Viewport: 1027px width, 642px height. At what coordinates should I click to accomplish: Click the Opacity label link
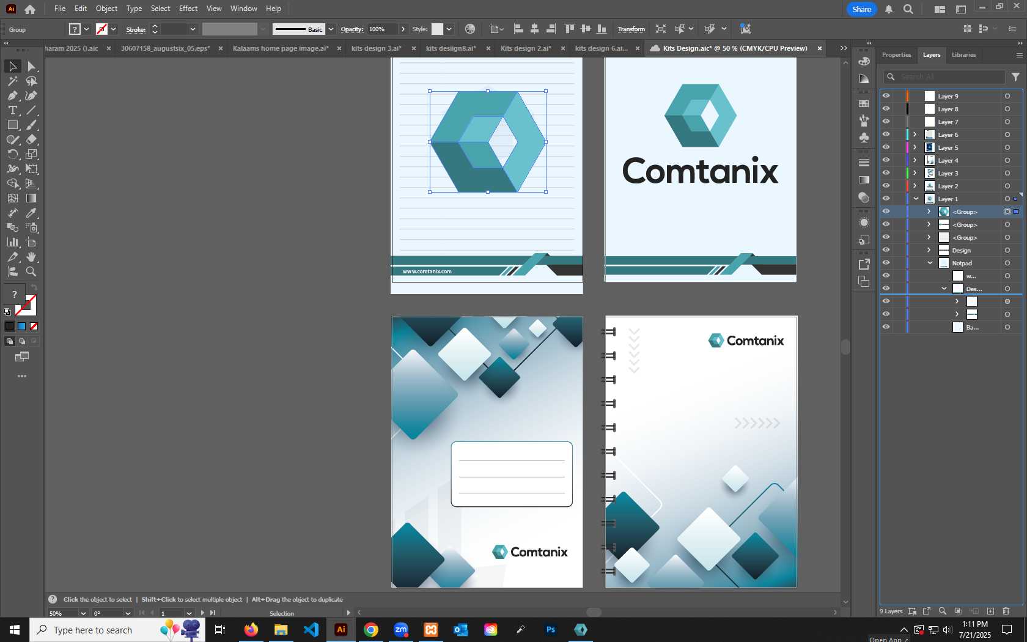[x=352, y=29]
